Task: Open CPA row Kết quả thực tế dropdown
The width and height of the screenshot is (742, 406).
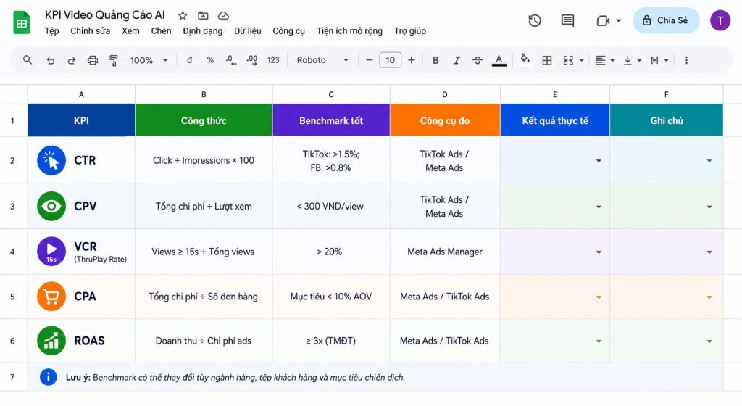Action: pyautogui.click(x=599, y=297)
